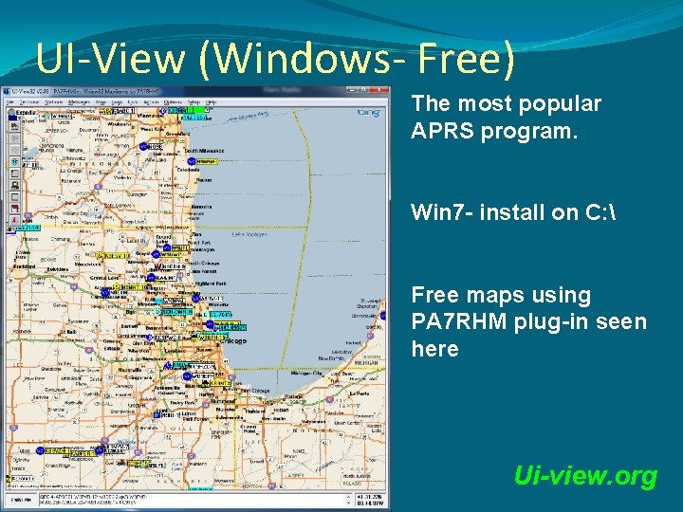Click the Expedia globe icon on the map

tap(11, 113)
